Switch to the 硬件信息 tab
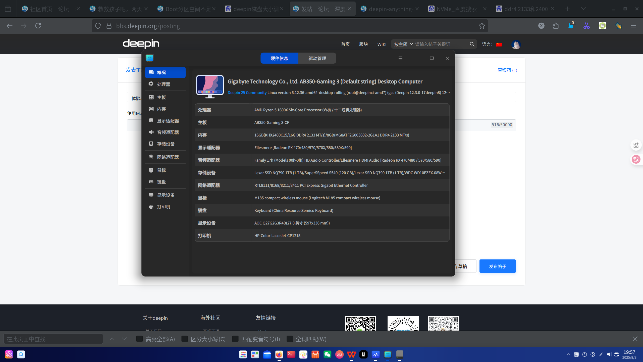Screen dimensions: 643x362 [279, 58]
